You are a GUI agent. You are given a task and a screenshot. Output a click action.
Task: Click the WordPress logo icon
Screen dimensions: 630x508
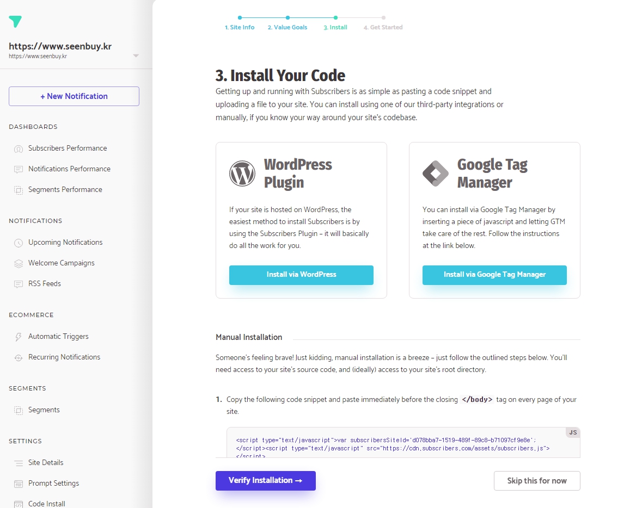point(242,174)
